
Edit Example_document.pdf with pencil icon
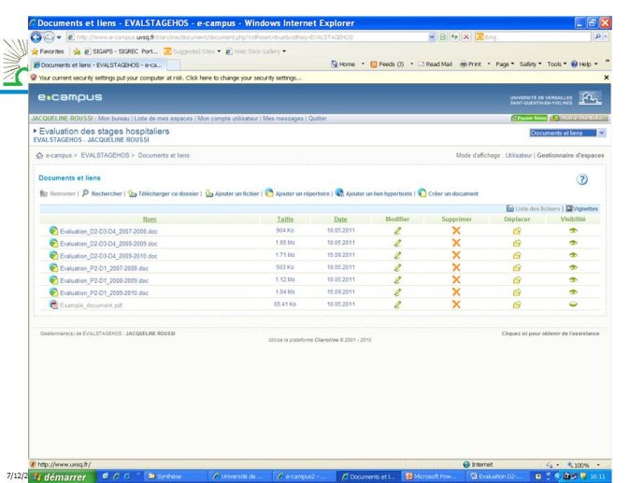tap(397, 305)
